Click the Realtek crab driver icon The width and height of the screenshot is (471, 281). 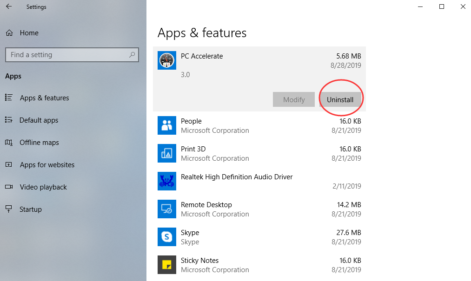pos(167,181)
